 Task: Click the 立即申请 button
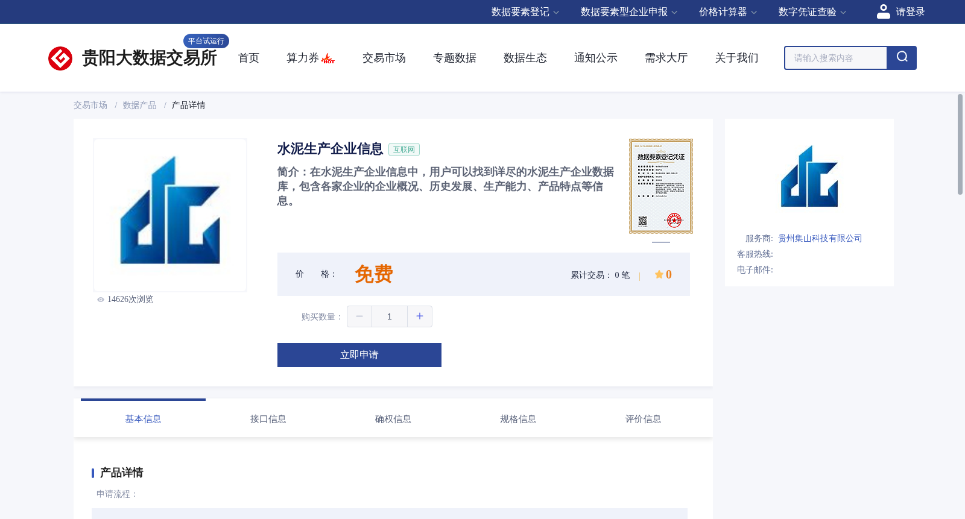point(359,355)
